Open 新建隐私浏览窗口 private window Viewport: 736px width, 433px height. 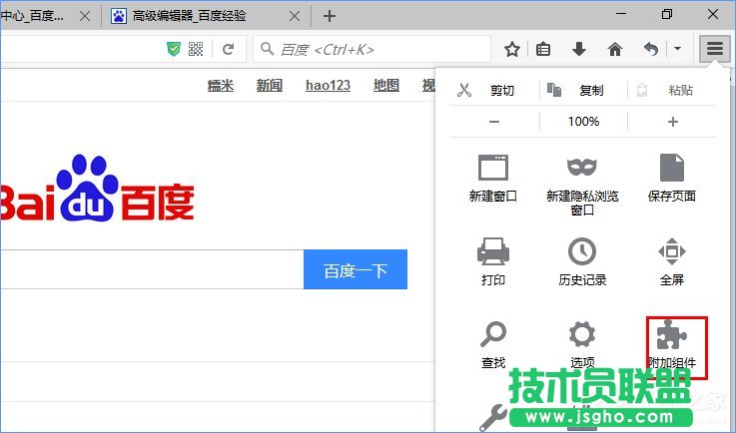[x=582, y=186]
